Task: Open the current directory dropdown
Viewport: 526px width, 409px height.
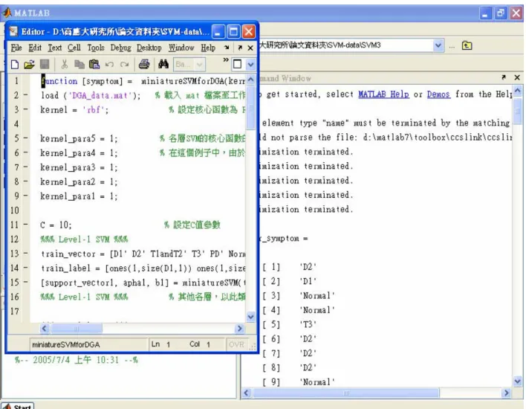Action: (438, 45)
